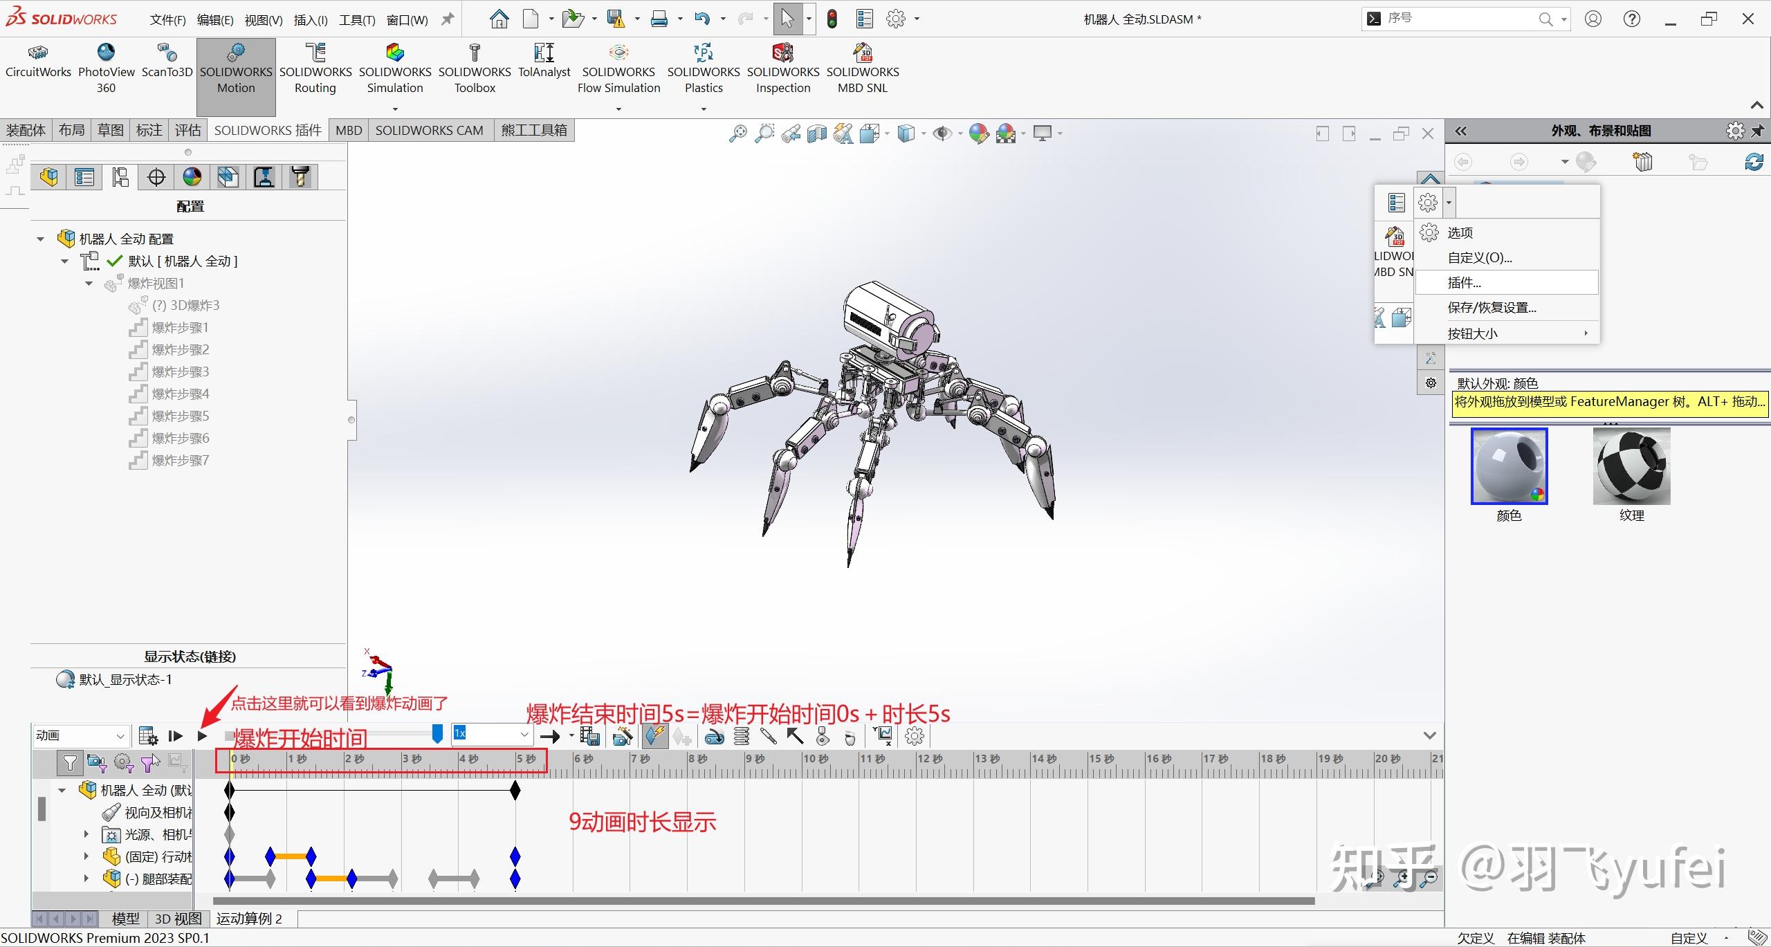Expand the (-) 腿部装配 component row
The width and height of the screenshot is (1771, 947).
coord(86,879)
